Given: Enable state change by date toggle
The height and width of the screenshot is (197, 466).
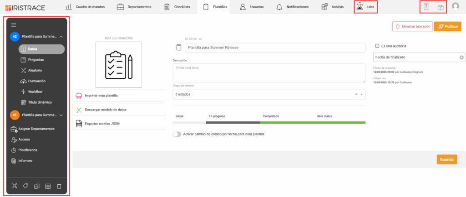Looking at the screenshot, I should tap(177, 134).
